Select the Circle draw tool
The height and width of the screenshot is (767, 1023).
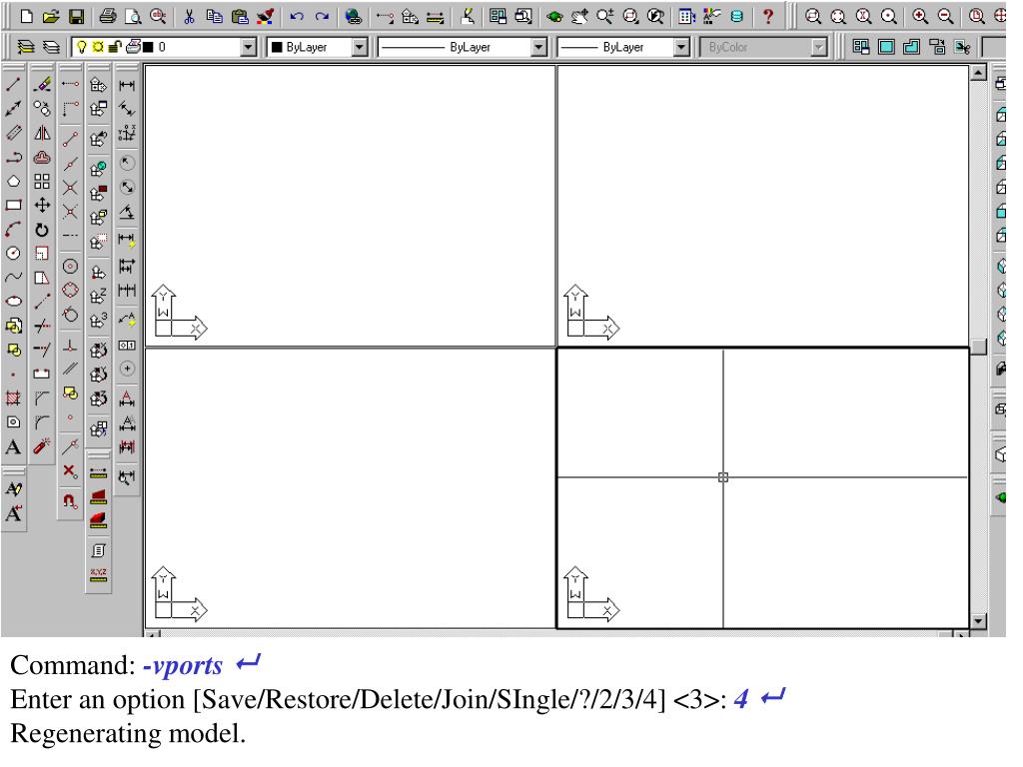tap(14, 254)
